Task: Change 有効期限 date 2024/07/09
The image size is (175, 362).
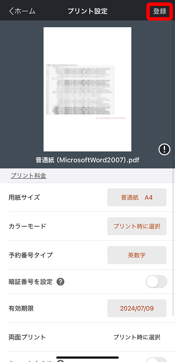Action: pyautogui.click(x=137, y=308)
